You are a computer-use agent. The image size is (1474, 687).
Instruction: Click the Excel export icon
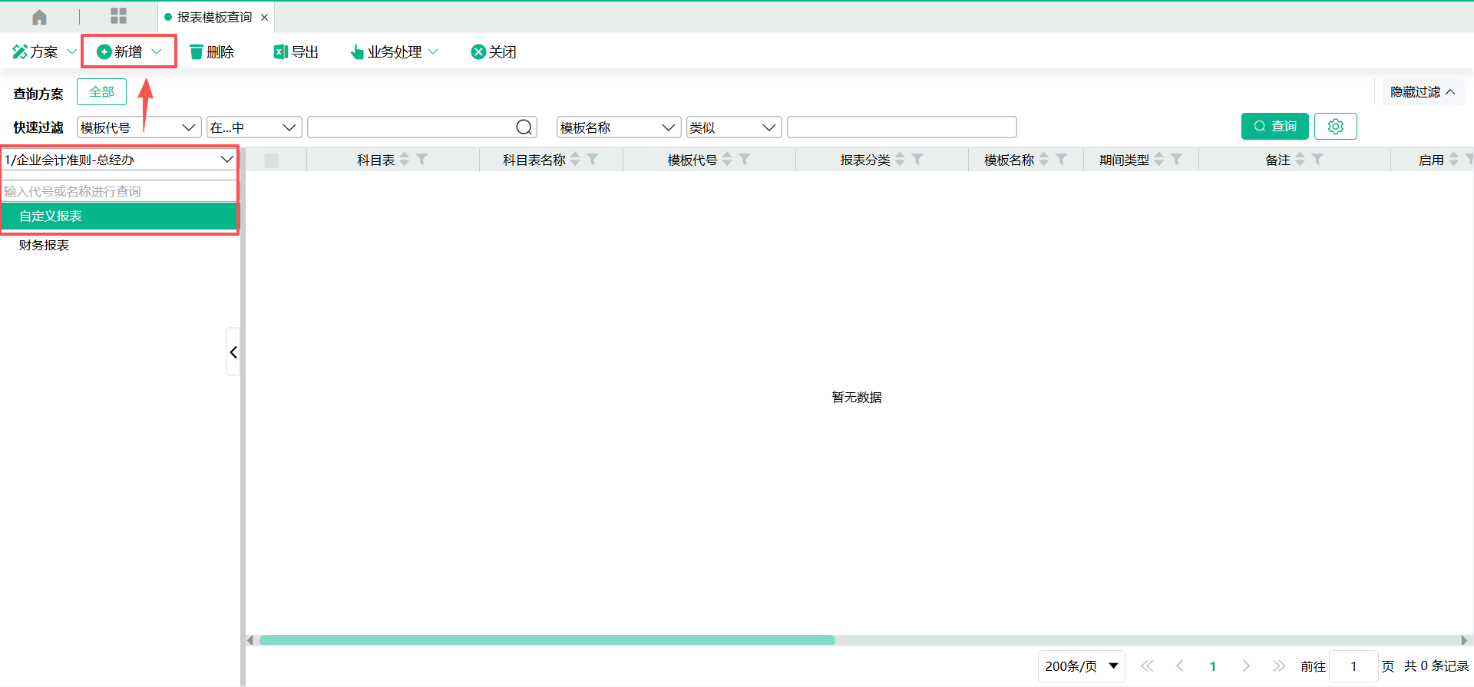tap(280, 52)
